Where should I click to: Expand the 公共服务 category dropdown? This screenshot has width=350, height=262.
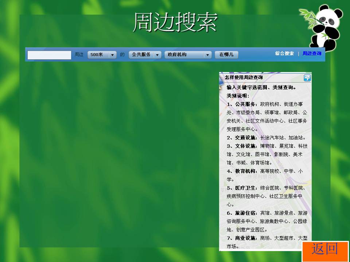click(145, 55)
